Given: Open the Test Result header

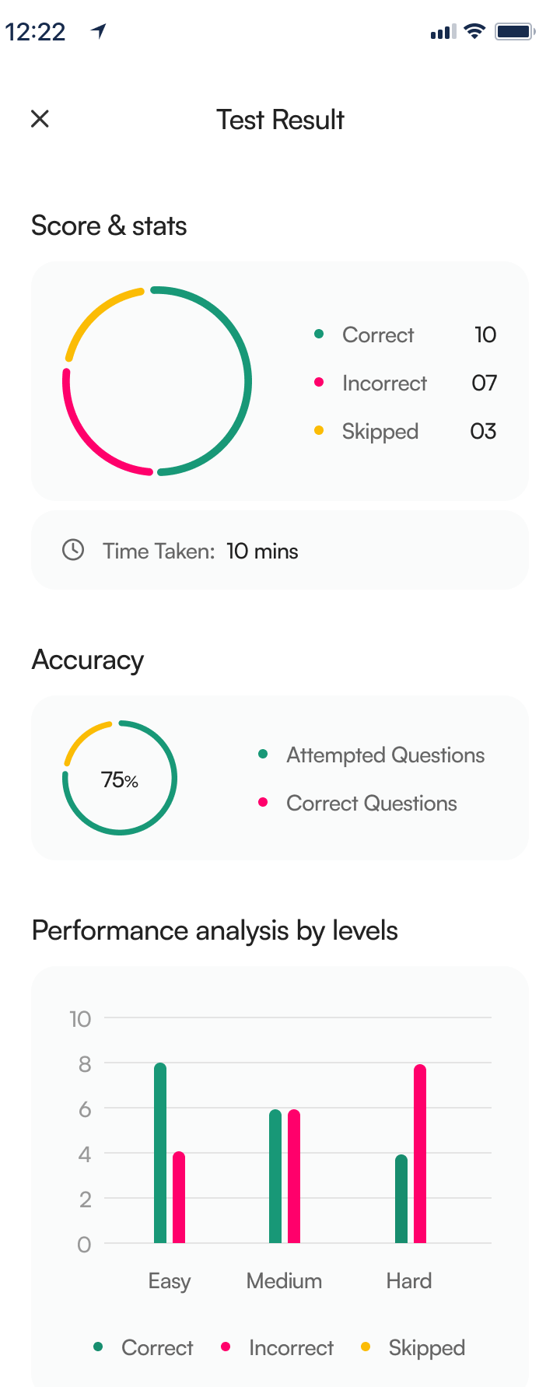Looking at the screenshot, I should click(x=280, y=119).
